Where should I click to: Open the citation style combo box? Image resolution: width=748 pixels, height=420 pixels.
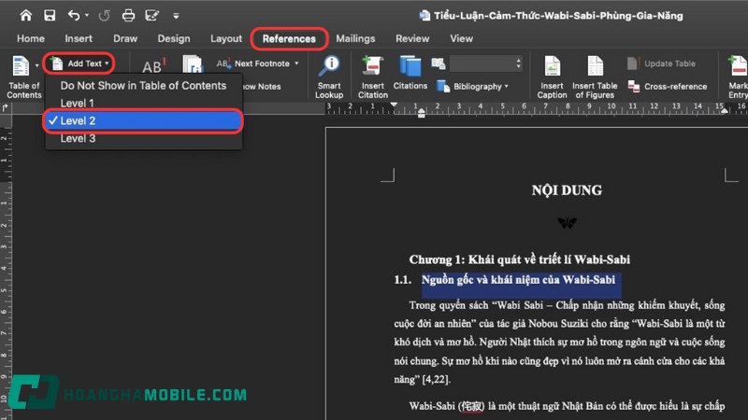(485, 63)
